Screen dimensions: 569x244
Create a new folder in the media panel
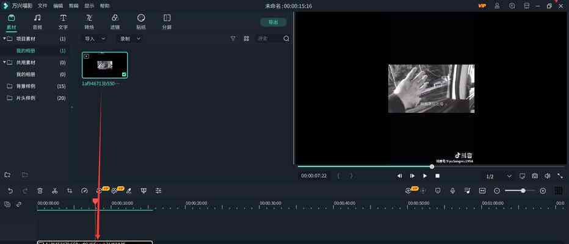(x=7, y=174)
